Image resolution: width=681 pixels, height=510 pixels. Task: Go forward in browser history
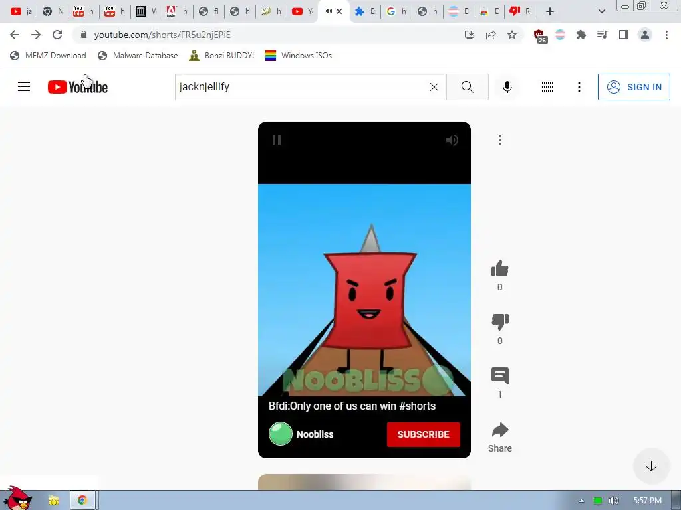[x=36, y=35]
